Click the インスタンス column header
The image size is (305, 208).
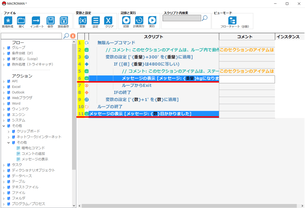coord(290,37)
